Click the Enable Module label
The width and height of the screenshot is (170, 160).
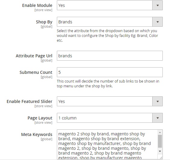click(37, 5)
